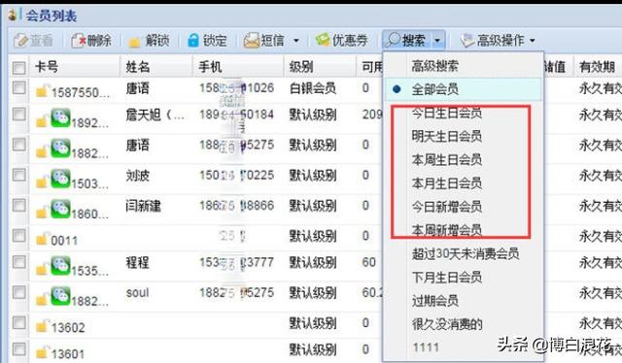Click the lock icon beside card 0011

point(42,239)
